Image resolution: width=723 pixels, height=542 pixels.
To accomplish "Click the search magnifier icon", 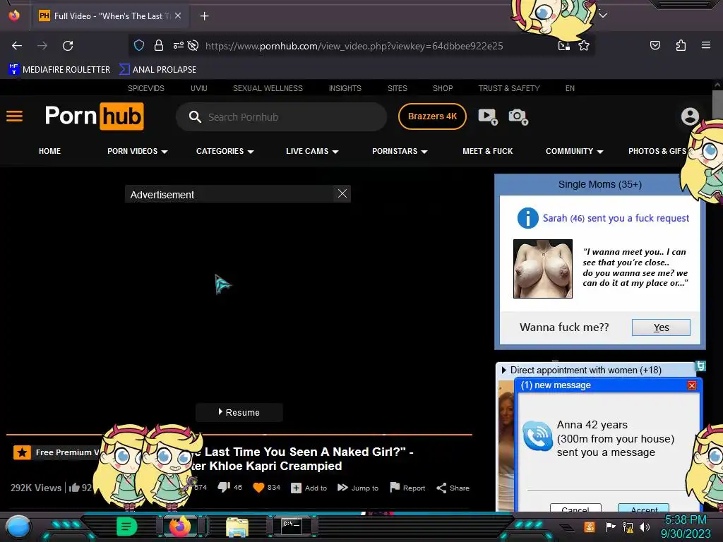I will click(195, 117).
